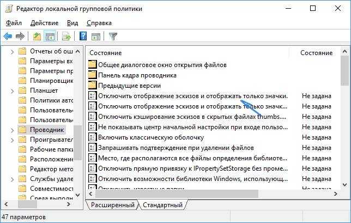The width and height of the screenshot is (351, 223).
Task: Expand the Планшет tree node
Action: coord(13,91)
